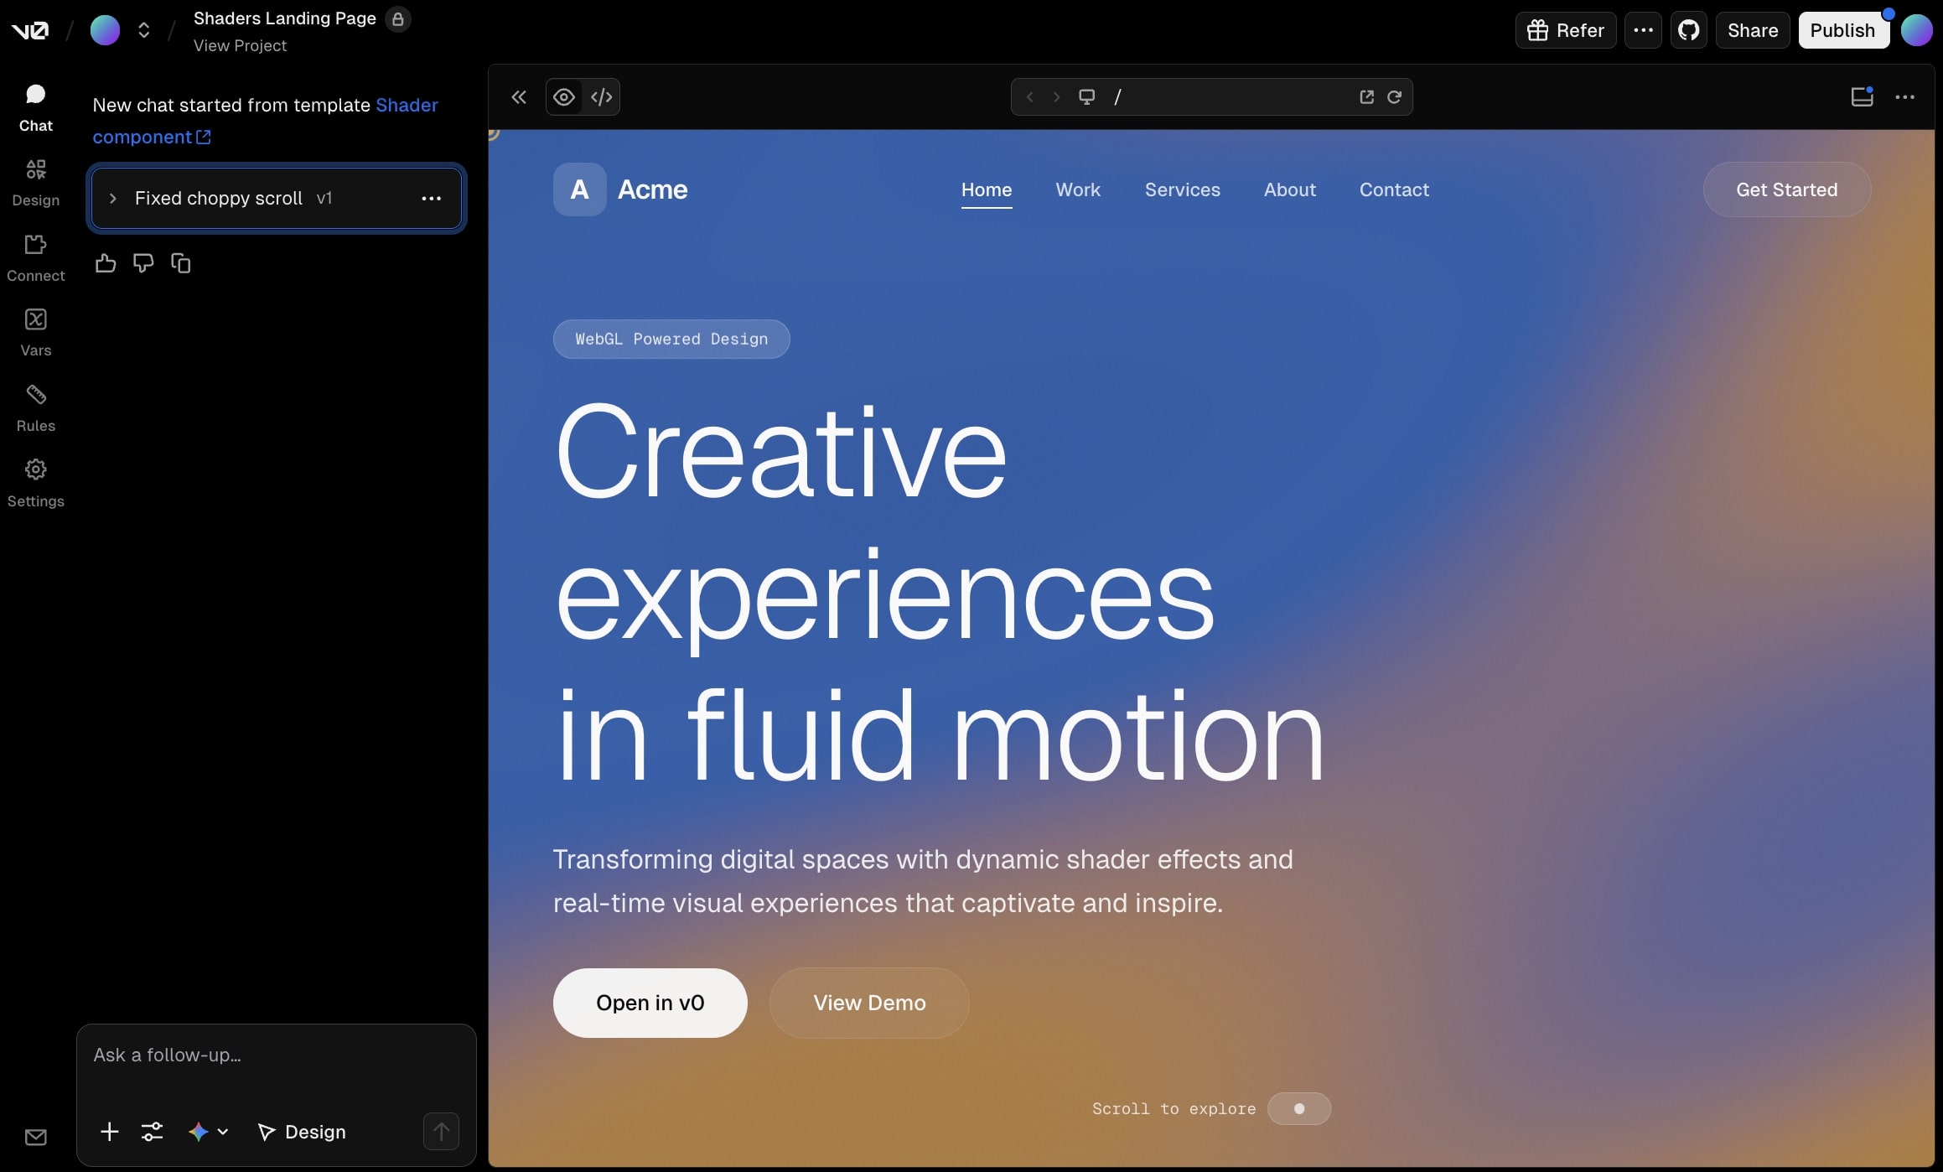
Task: Click the thumbs up feedback icon
Action: point(106,263)
